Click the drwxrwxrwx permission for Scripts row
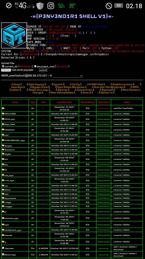 [x=104, y=146]
